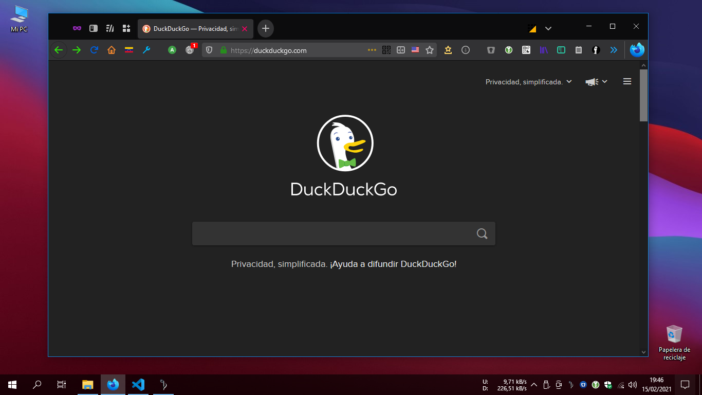The width and height of the screenshot is (702, 395).
Task: Open taskbar search magnifier
Action: coord(37,384)
